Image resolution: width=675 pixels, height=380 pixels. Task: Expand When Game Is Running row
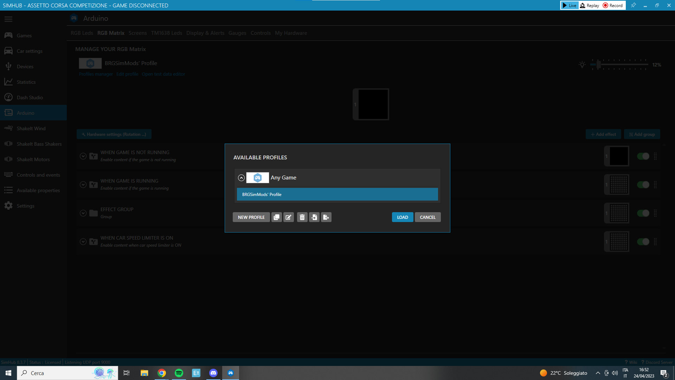point(83,185)
